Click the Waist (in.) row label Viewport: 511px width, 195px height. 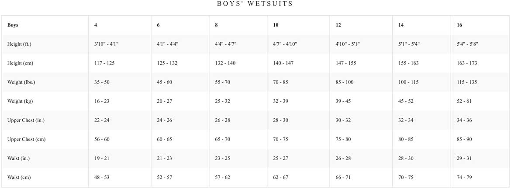(19, 158)
